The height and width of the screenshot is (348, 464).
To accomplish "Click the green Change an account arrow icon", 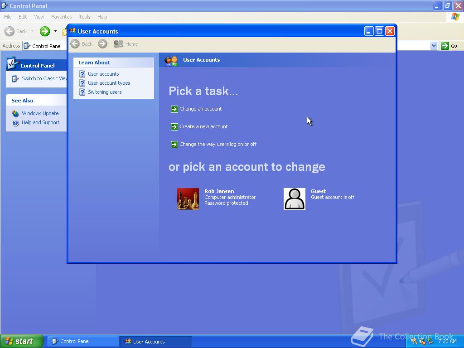I will pyautogui.click(x=174, y=109).
